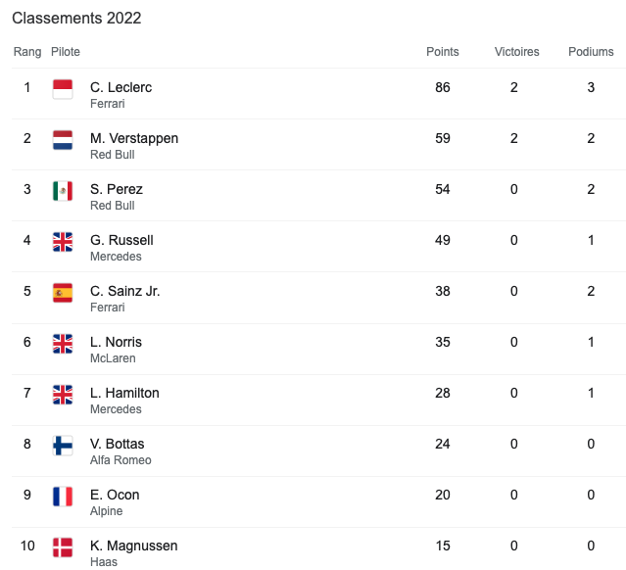Viewport: 626px width, 570px height.
Task: Click the France flag beside E. Ocon
Action: [63, 497]
